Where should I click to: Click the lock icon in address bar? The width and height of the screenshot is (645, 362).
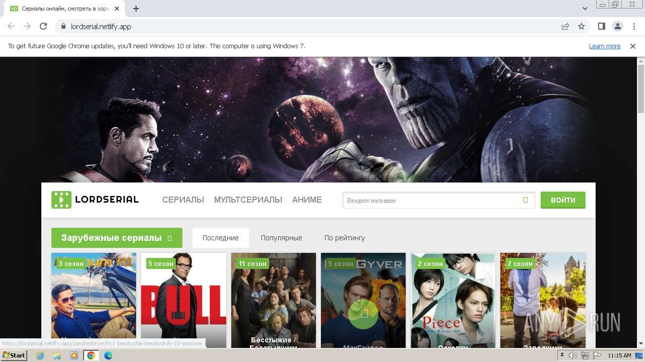[63, 26]
